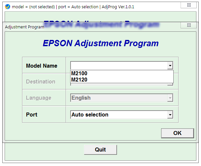
Task: Collapse the Model Name dropdown arrow
Action: pos(170,66)
